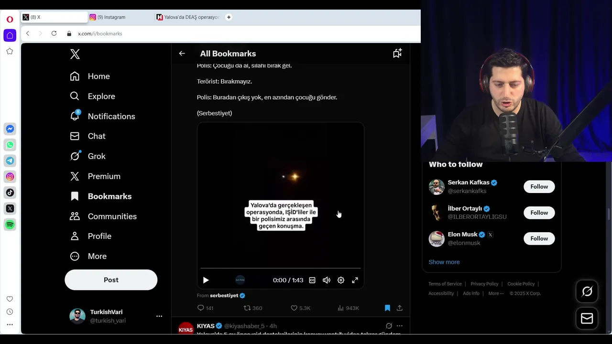
Task: Open Chat in the X sidebar
Action: pos(87,136)
